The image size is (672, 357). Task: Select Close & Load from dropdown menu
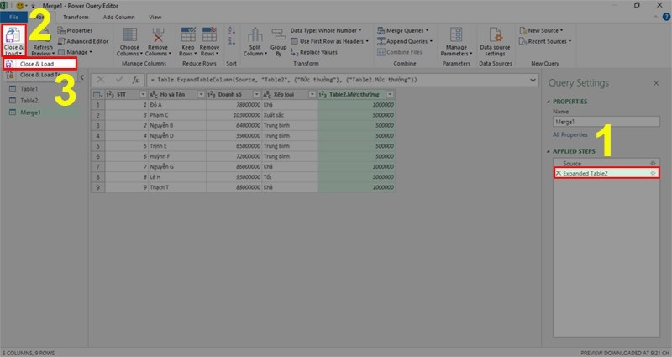pyautogui.click(x=39, y=64)
